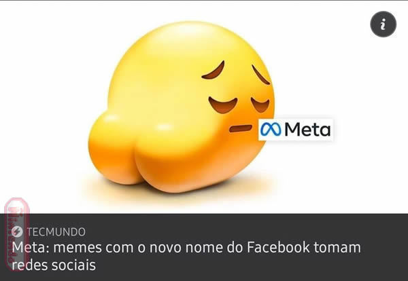The width and height of the screenshot is (408, 281).
Task: Click the blue Meta infinity logo
Action: point(271,130)
